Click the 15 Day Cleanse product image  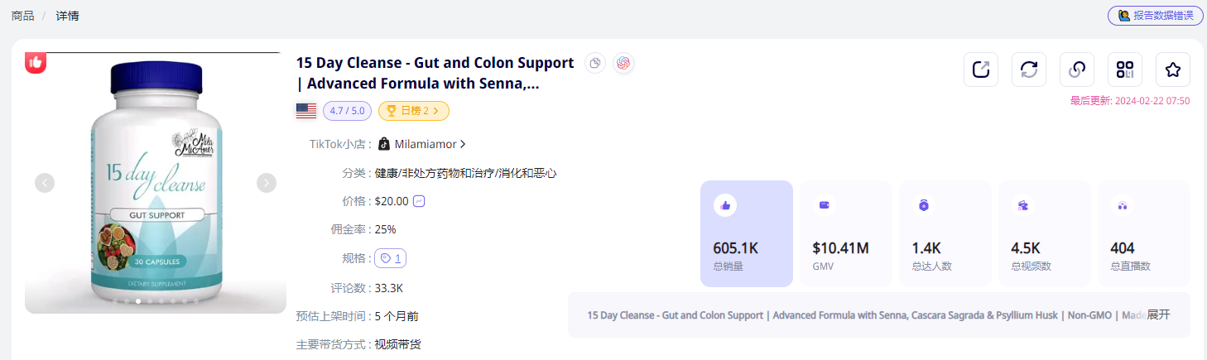(x=156, y=183)
